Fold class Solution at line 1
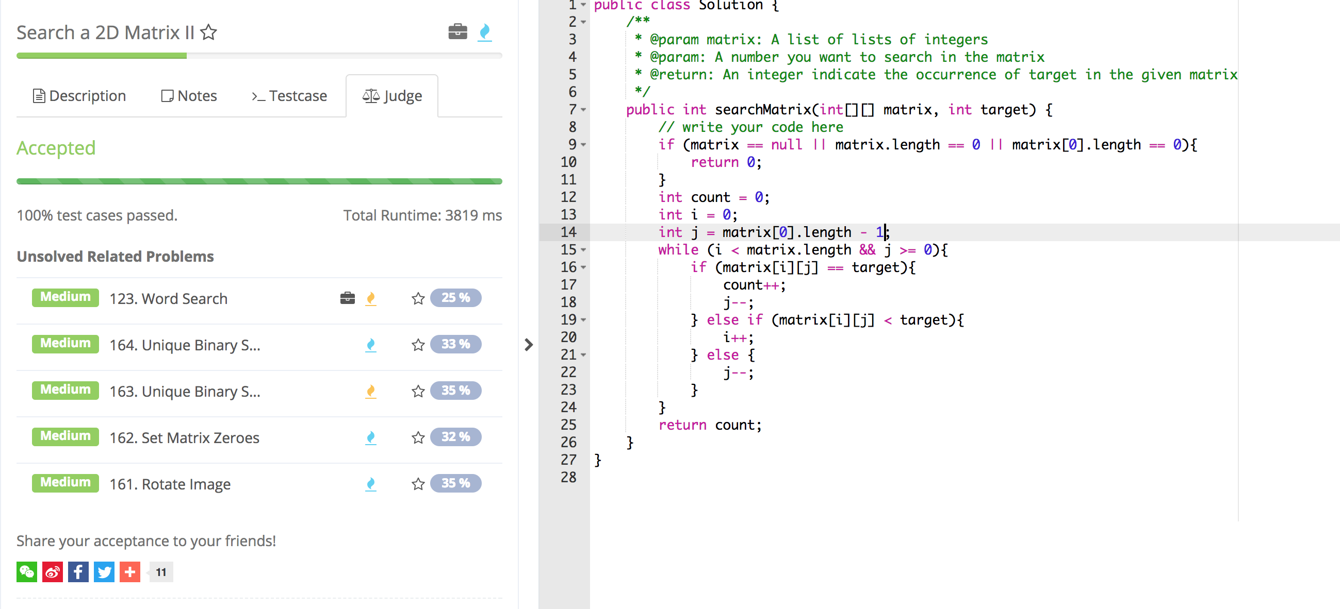1340x609 pixels. point(583,5)
